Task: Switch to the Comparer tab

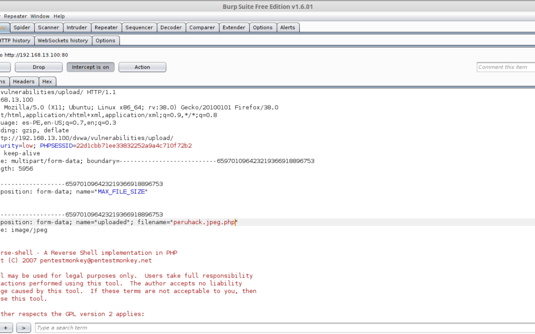Action: tap(202, 28)
